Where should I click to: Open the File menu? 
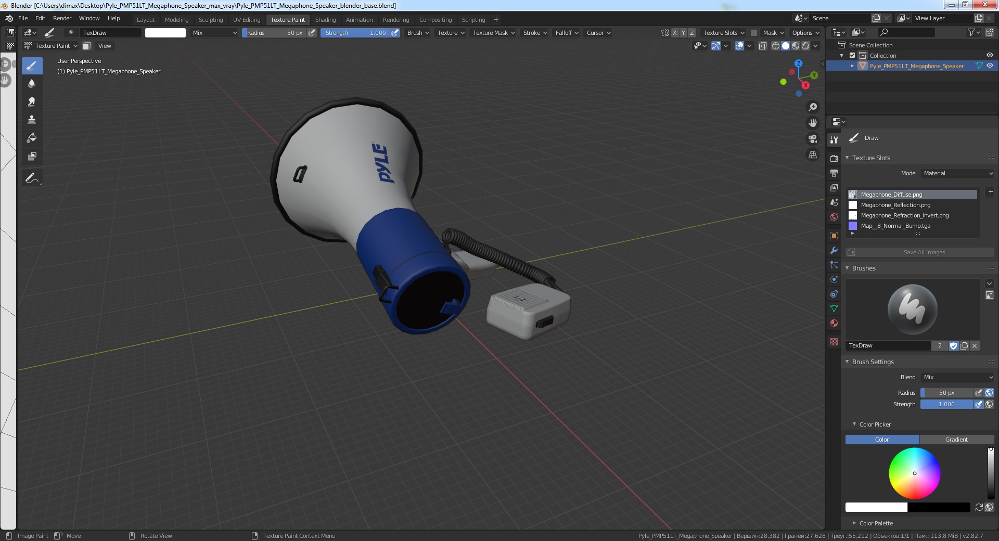pyautogui.click(x=23, y=18)
